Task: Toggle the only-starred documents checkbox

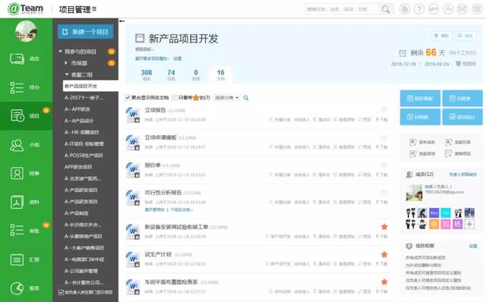Action: (175, 98)
